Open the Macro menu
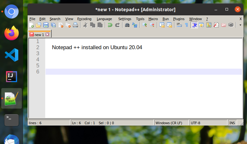This screenshot has width=247, height=144. (x=153, y=19)
